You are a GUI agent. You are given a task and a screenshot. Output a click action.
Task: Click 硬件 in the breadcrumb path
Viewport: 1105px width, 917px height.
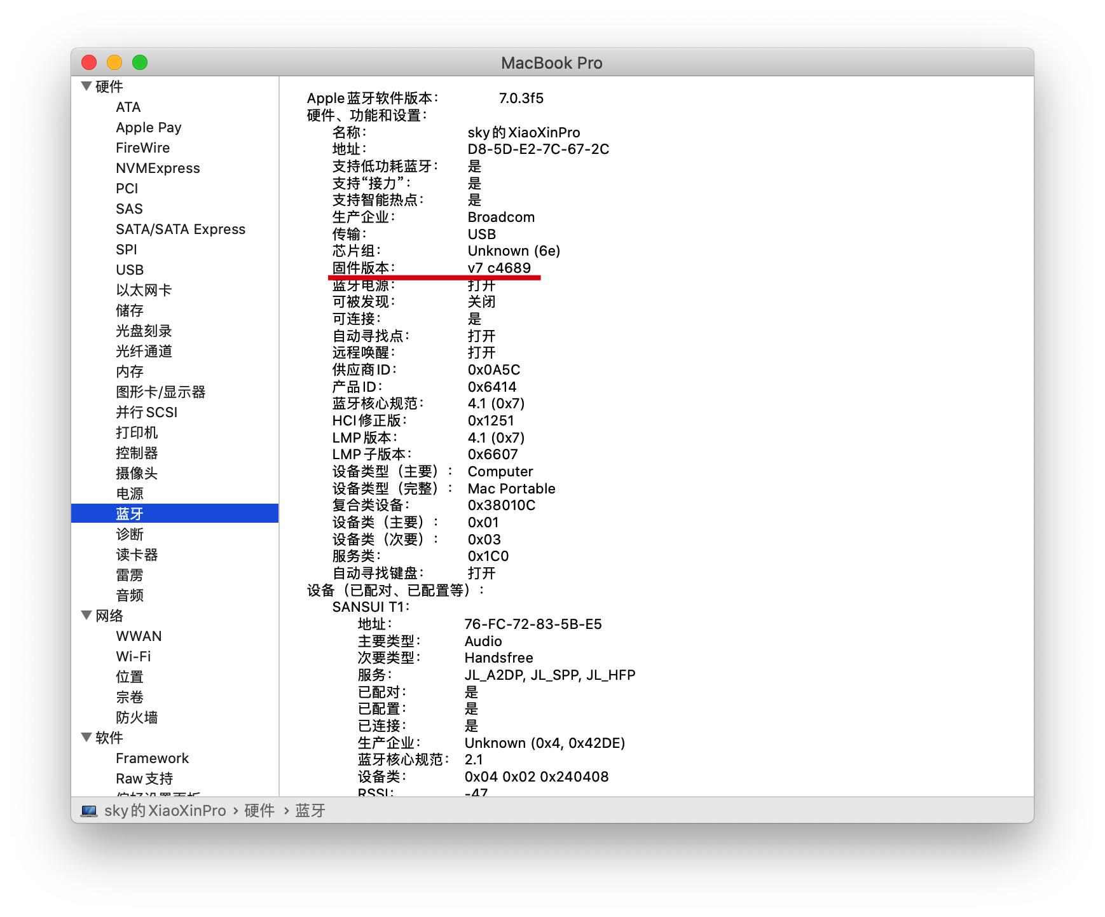click(257, 810)
